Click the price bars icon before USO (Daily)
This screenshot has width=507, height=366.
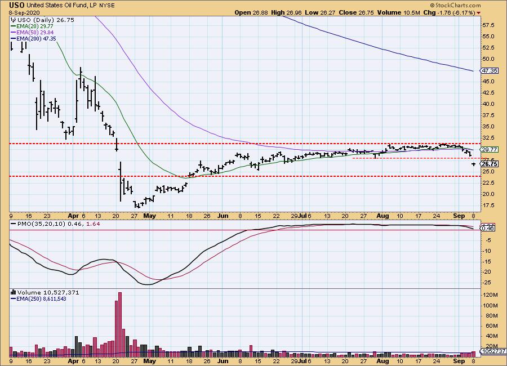[x=14, y=20]
